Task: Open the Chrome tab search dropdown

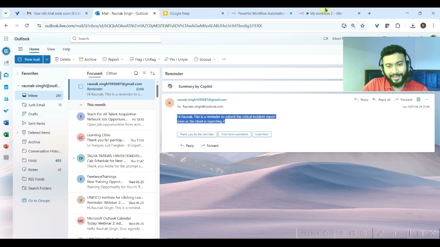Action: point(6,13)
